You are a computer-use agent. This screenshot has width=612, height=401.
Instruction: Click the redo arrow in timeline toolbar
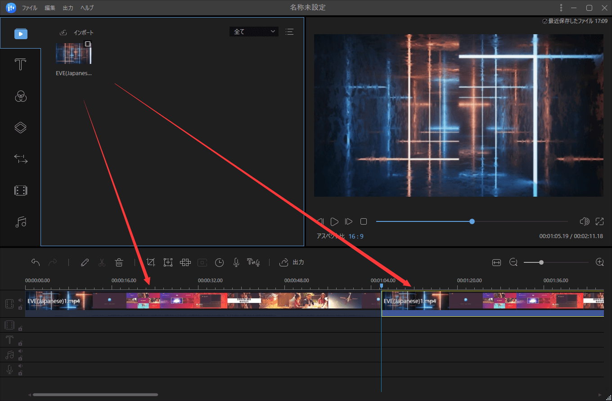point(53,262)
